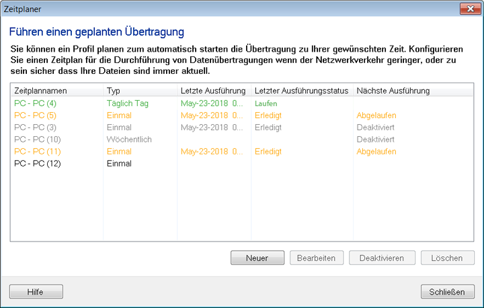Sort by Nächste Ausführung column
The height and width of the screenshot is (308, 484).
[x=393, y=91]
